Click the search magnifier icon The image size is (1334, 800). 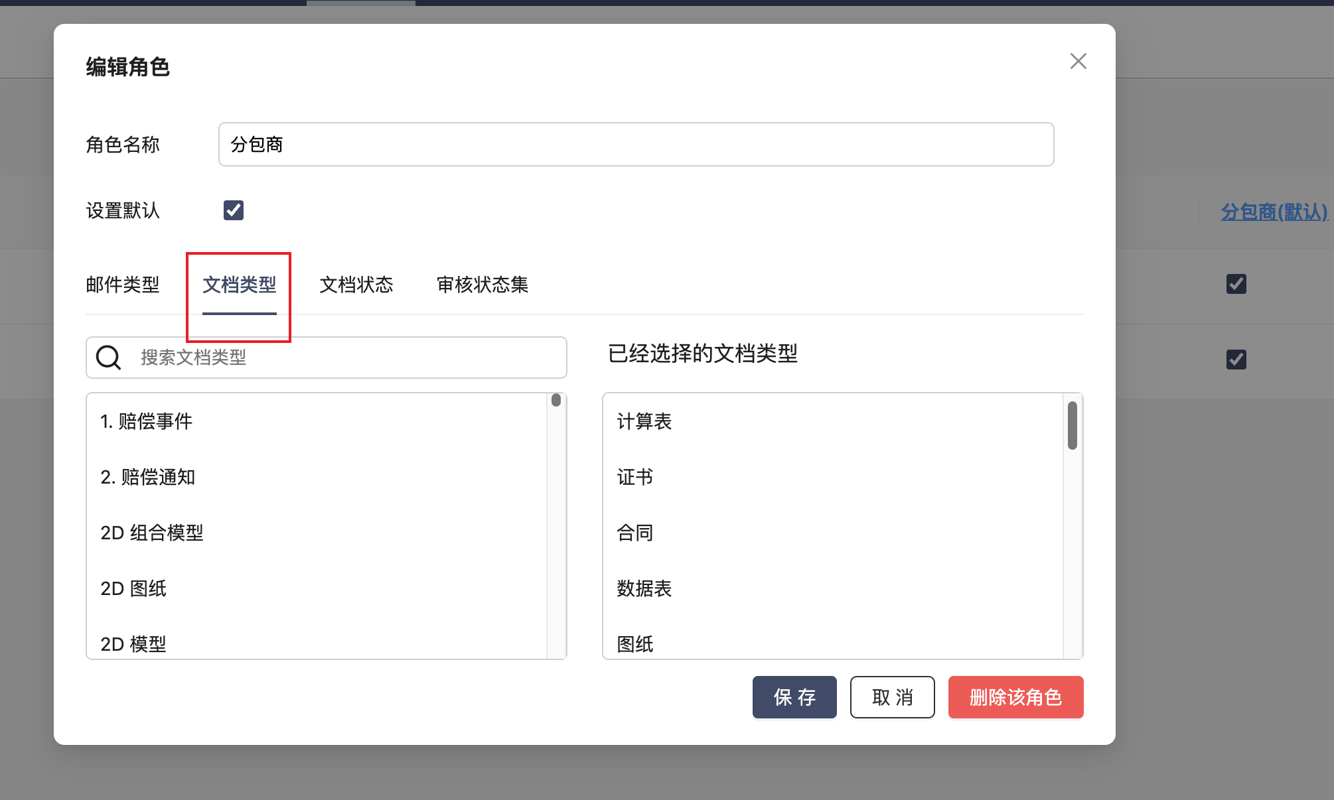click(108, 358)
